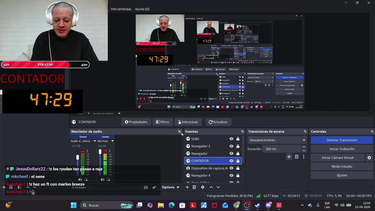Open advanced audio properties gears icon

click(x=154, y=187)
